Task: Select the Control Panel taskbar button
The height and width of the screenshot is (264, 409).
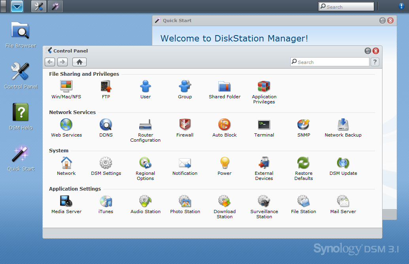Action: 39,6
